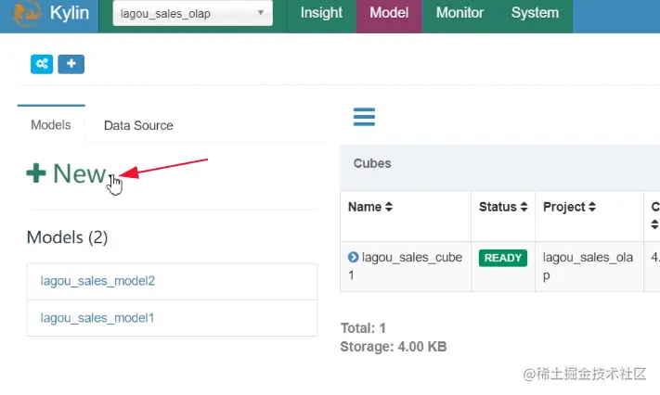Select the Model menu tab

pos(388,14)
